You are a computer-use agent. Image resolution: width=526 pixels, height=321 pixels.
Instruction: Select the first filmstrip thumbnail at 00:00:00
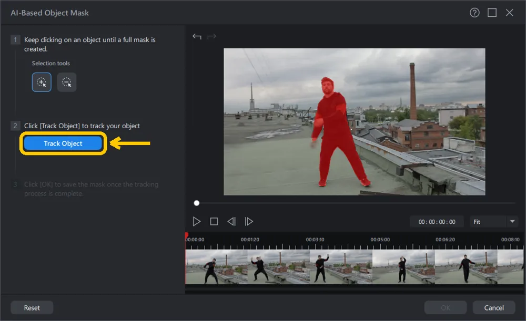[216, 267]
